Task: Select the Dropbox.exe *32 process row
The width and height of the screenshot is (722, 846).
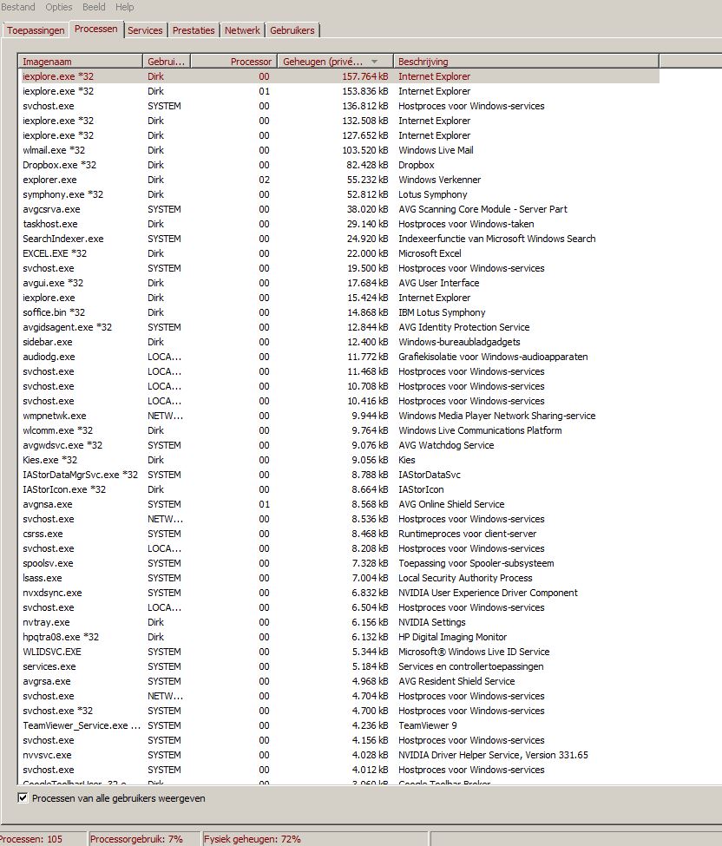Action: click(x=339, y=165)
